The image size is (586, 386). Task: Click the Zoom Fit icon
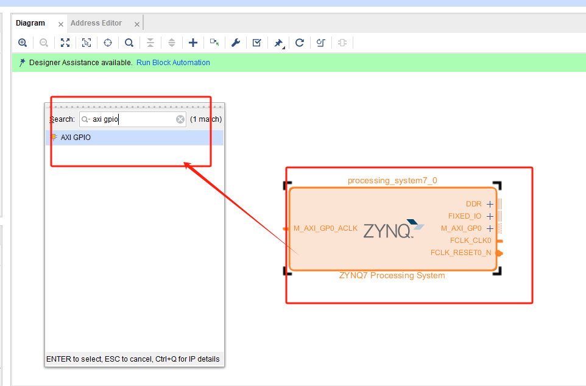(65, 43)
